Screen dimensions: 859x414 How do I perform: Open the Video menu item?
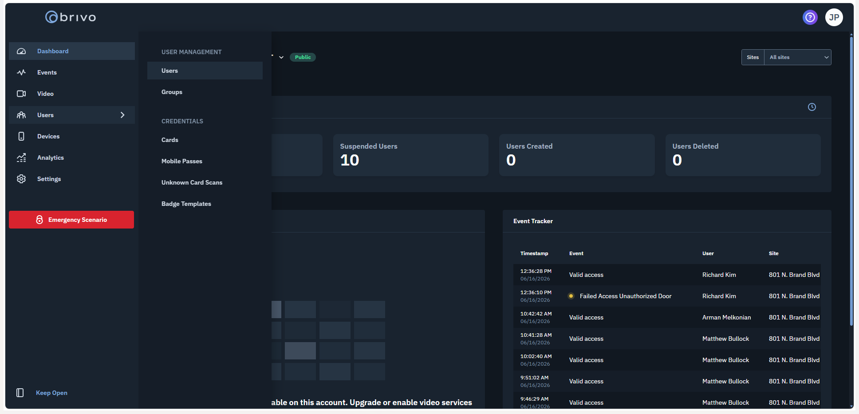tap(72, 94)
